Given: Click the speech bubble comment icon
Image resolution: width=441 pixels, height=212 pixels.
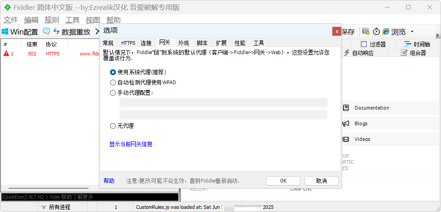Looking at the screenshot, I should [47, 31].
